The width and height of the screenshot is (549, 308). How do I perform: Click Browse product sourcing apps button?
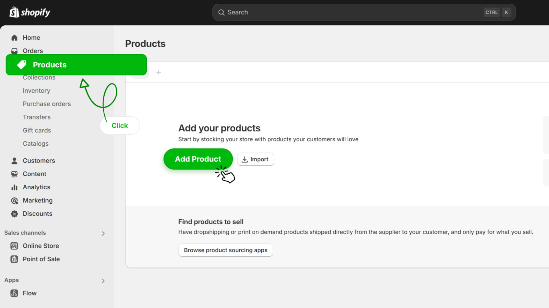click(226, 250)
